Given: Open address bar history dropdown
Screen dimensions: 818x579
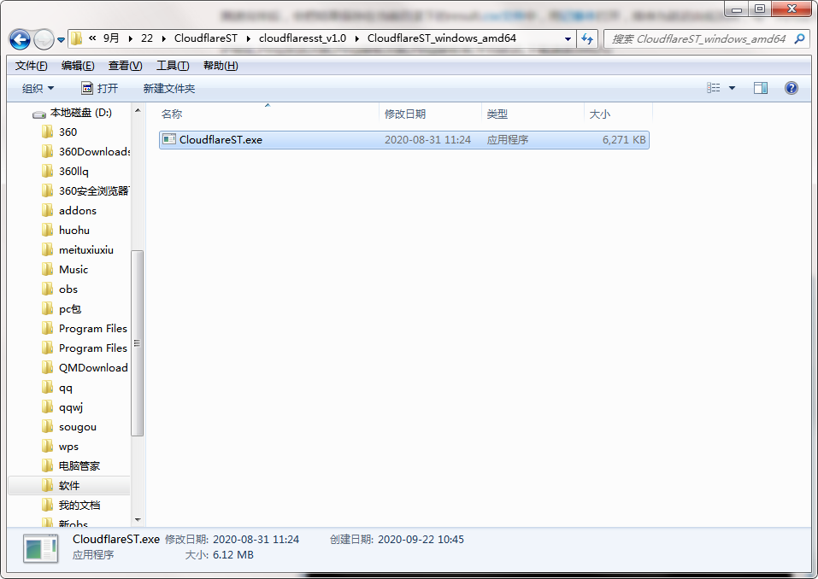Looking at the screenshot, I should [x=568, y=39].
